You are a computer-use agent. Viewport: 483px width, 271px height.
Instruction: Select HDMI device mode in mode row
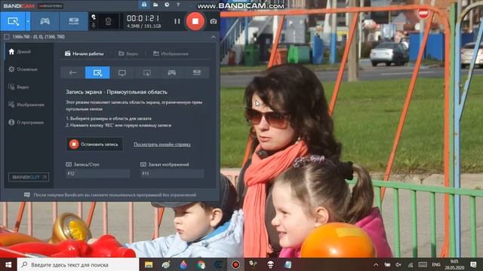pos(196,73)
